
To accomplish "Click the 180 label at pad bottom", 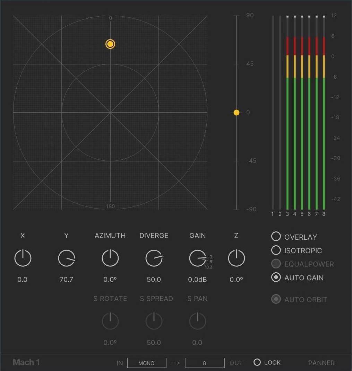I will point(110,206).
